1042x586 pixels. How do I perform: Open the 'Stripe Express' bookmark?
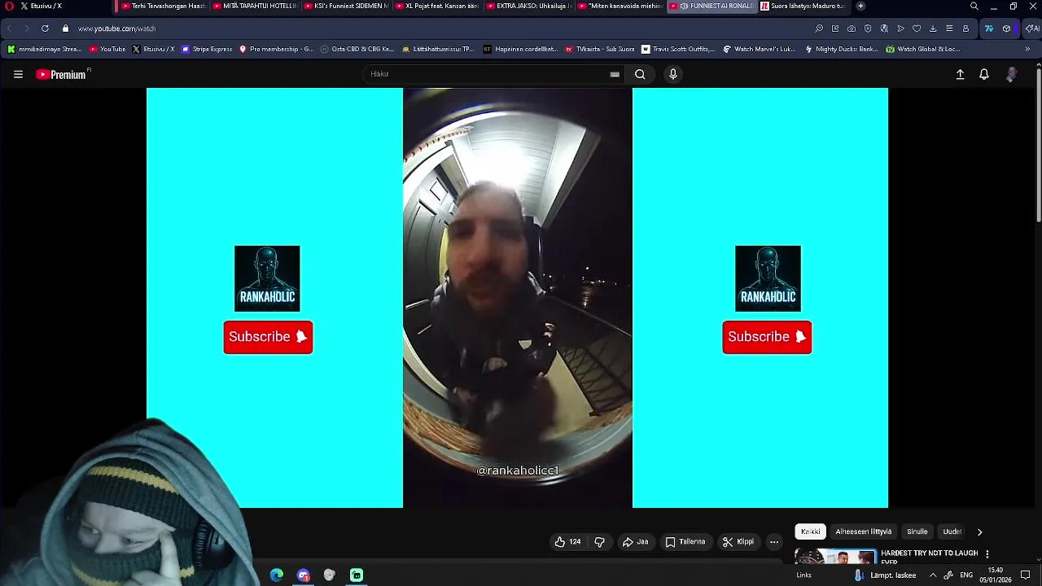tap(207, 49)
